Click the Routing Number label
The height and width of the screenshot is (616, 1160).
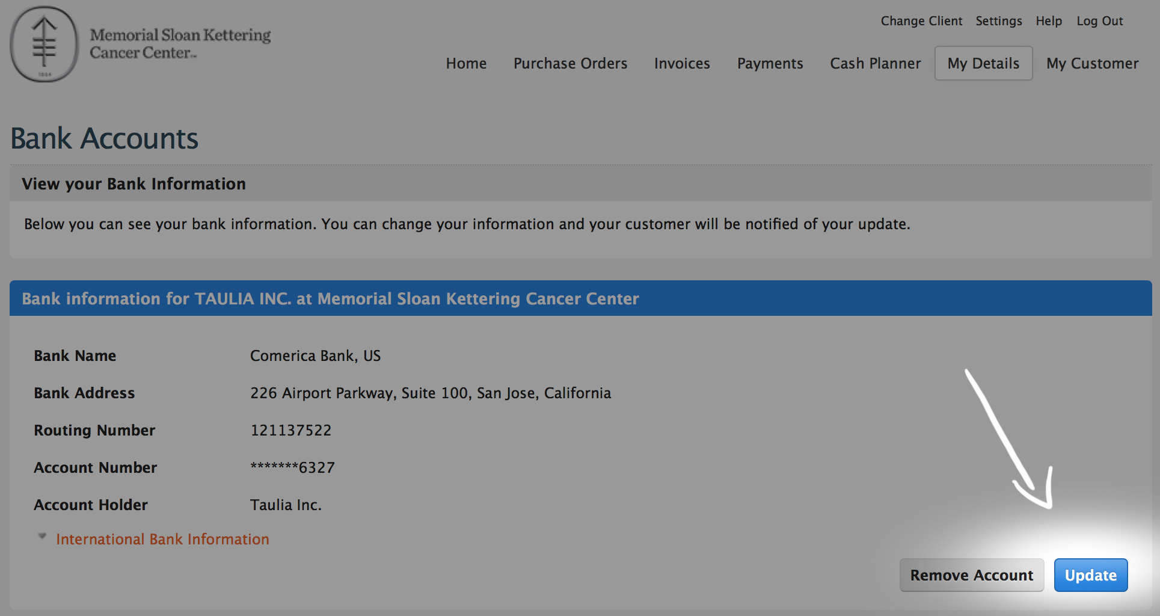tap(94, 431)
